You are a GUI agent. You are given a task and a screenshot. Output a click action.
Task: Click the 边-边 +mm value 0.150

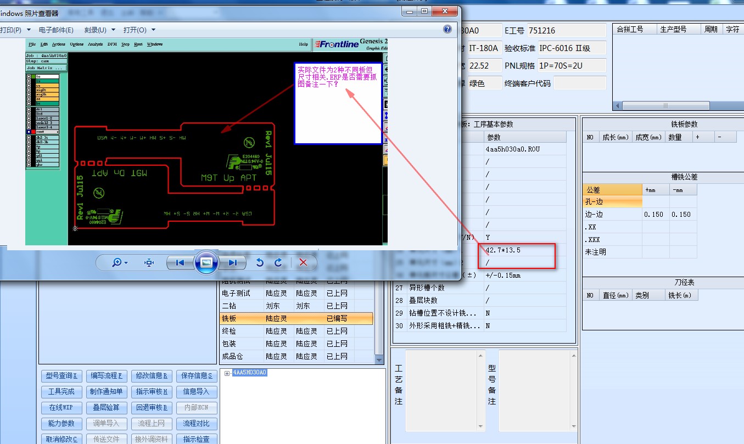[656, 215]
